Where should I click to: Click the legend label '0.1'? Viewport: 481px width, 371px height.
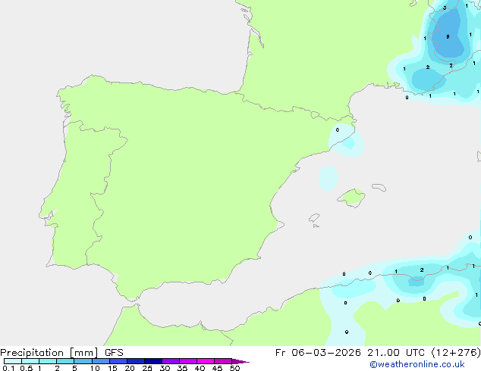(x=8, y=368)
